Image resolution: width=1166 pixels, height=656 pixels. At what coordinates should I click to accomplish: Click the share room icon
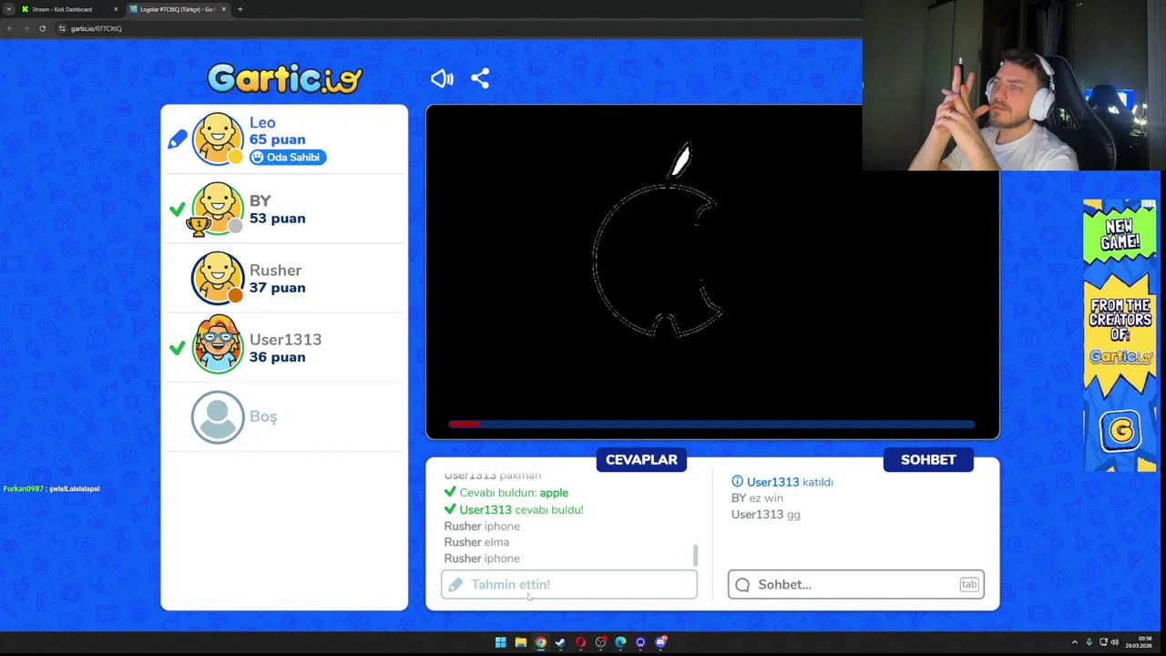pyautogui.click(x=480, y=78)
